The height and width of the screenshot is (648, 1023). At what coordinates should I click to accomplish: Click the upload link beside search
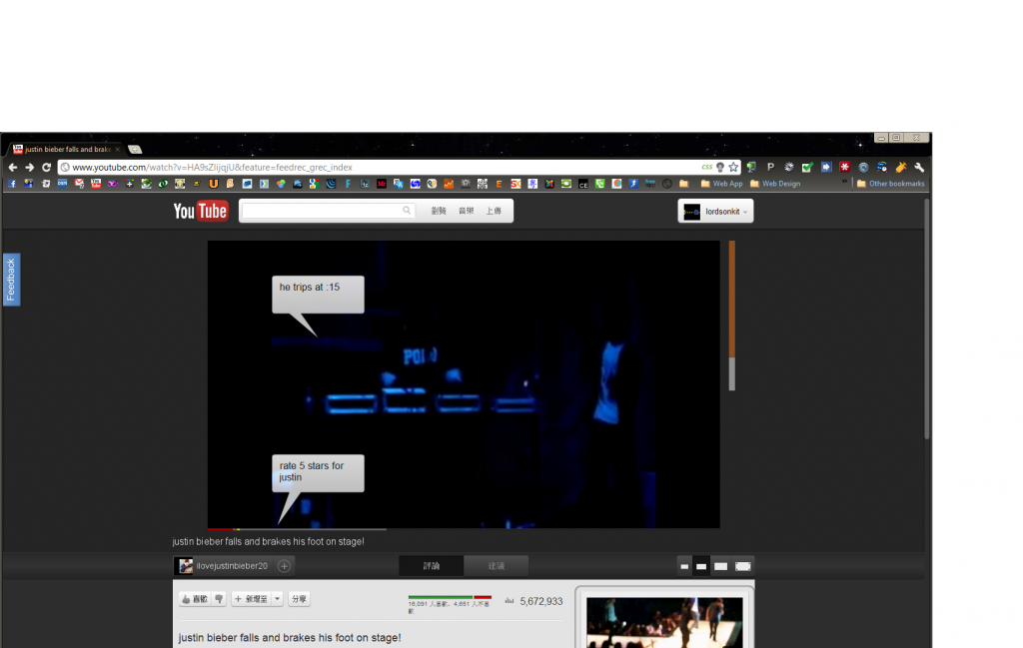(x=494, y=211)
